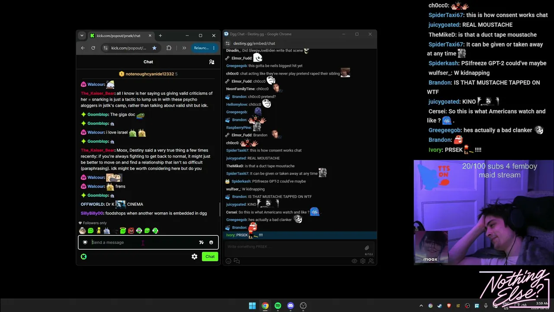Click microphone icon in system tray
The width and height of the screenshot is (554, 312).
[486, 306]
